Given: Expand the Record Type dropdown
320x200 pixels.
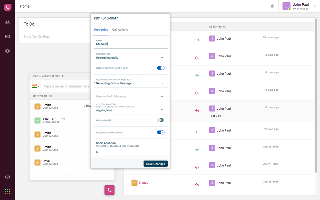Looking at the screenshot, I should 162,58.
